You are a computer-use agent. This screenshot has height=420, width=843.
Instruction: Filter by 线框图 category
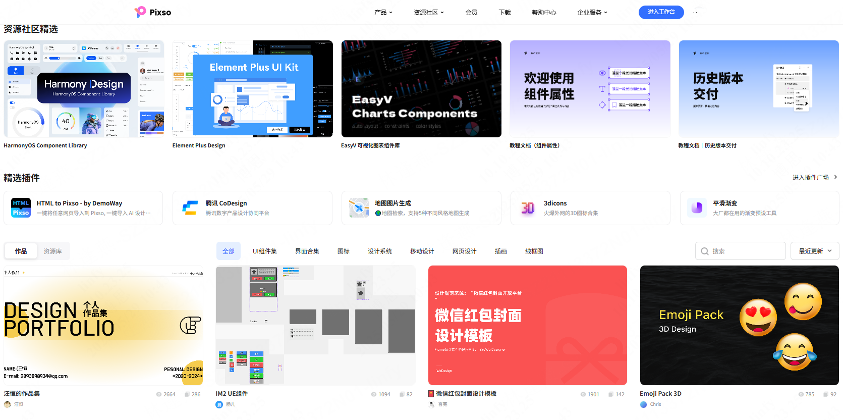pyautogui.click(x=534, y=251)
